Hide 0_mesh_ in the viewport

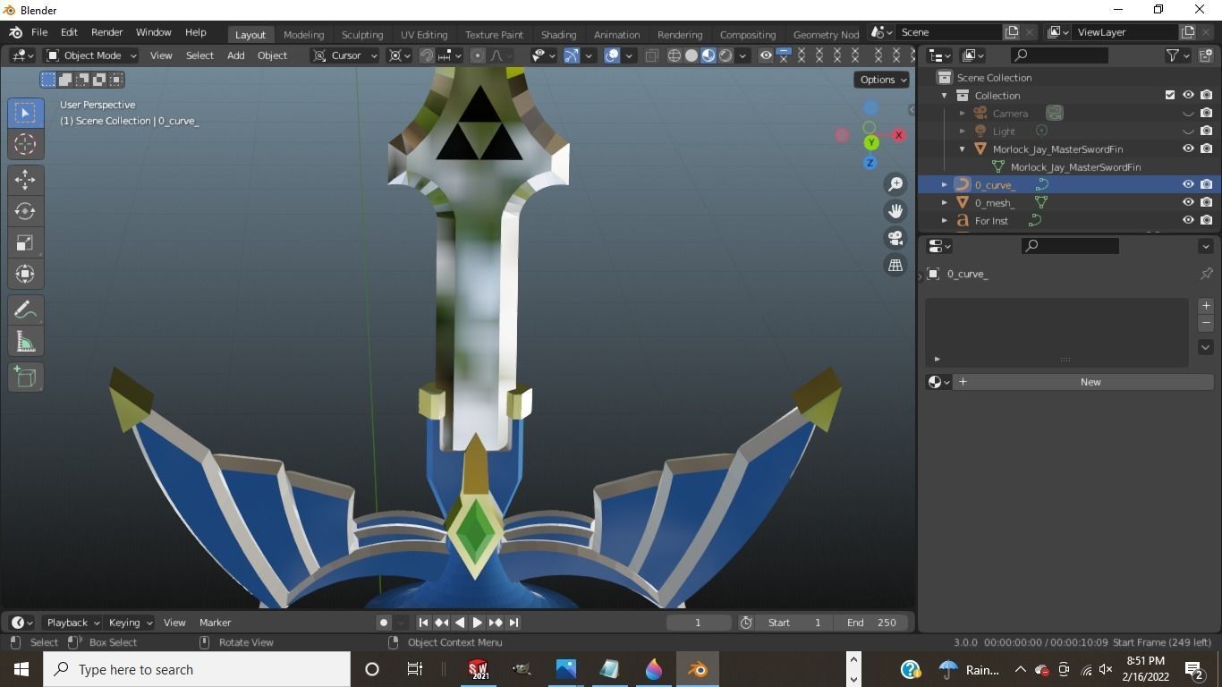[x=1188, y=202]
